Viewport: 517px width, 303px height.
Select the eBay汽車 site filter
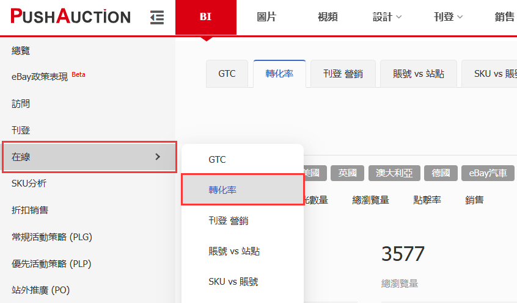[x=487, y=173]
